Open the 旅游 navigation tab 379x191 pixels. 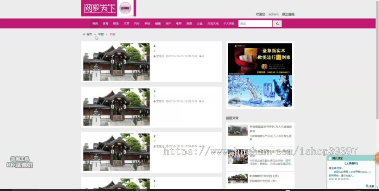tap(189, 24)
